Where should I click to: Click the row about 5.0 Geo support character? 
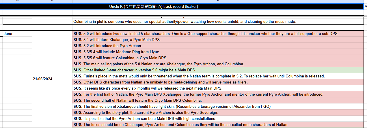coord(218,34)
